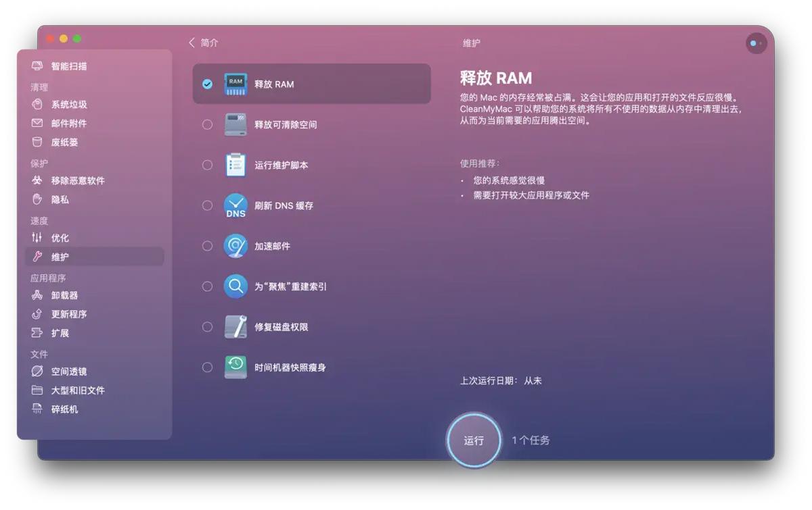Select the 运行维护脚本 option
Image resolution: width=812 pixels, height=510 pixels.
click(x=207, y=165)
